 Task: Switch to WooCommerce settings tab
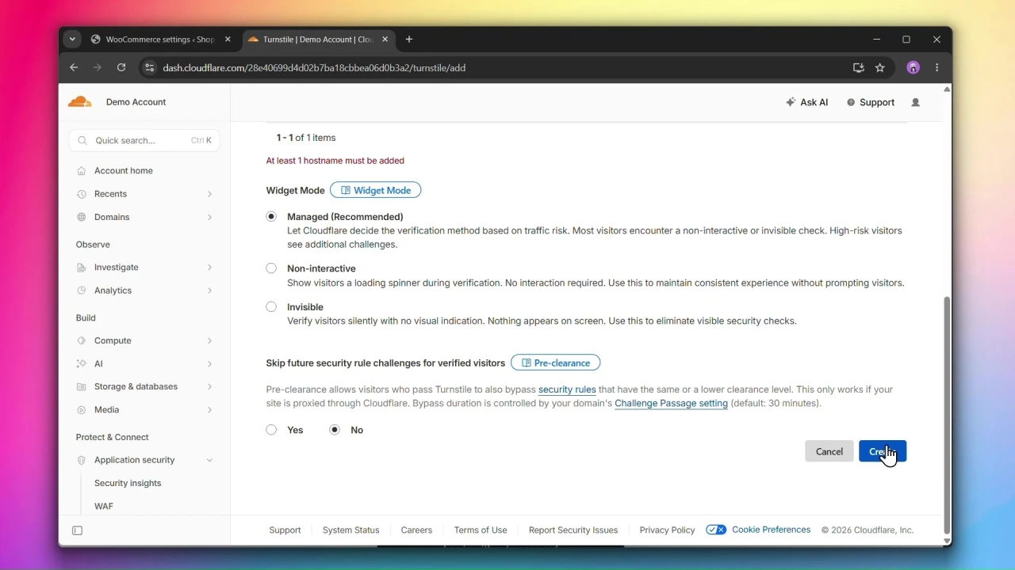(x=161, y=40)
